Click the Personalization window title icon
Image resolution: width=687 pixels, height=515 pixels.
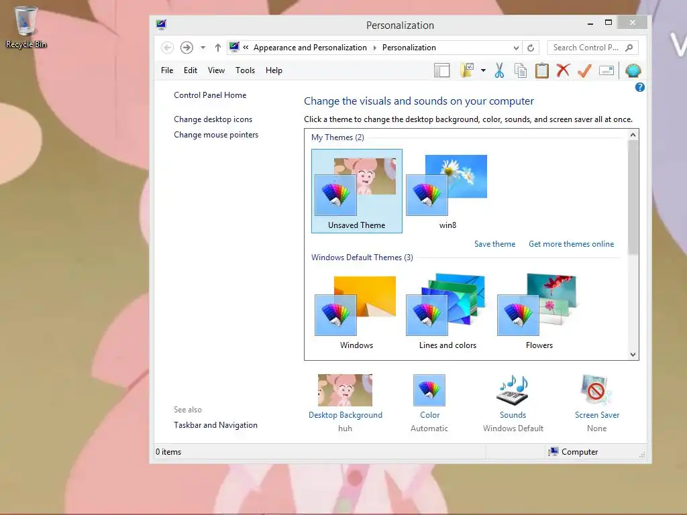[161, 25]
